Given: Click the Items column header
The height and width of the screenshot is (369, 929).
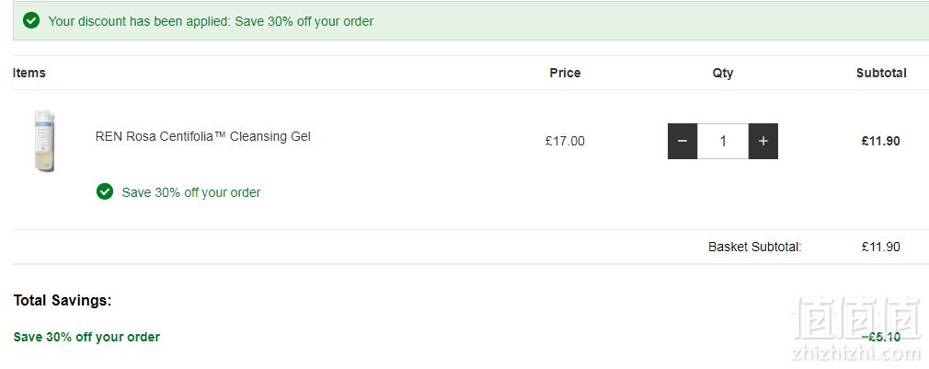Looking at the screenshot, I should tap(29, 73).
